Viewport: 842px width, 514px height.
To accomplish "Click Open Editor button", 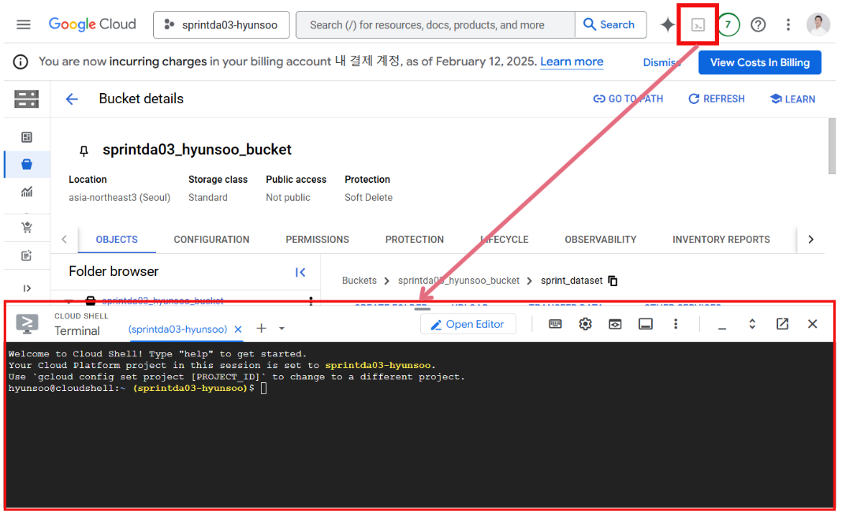I will [468, 325].
